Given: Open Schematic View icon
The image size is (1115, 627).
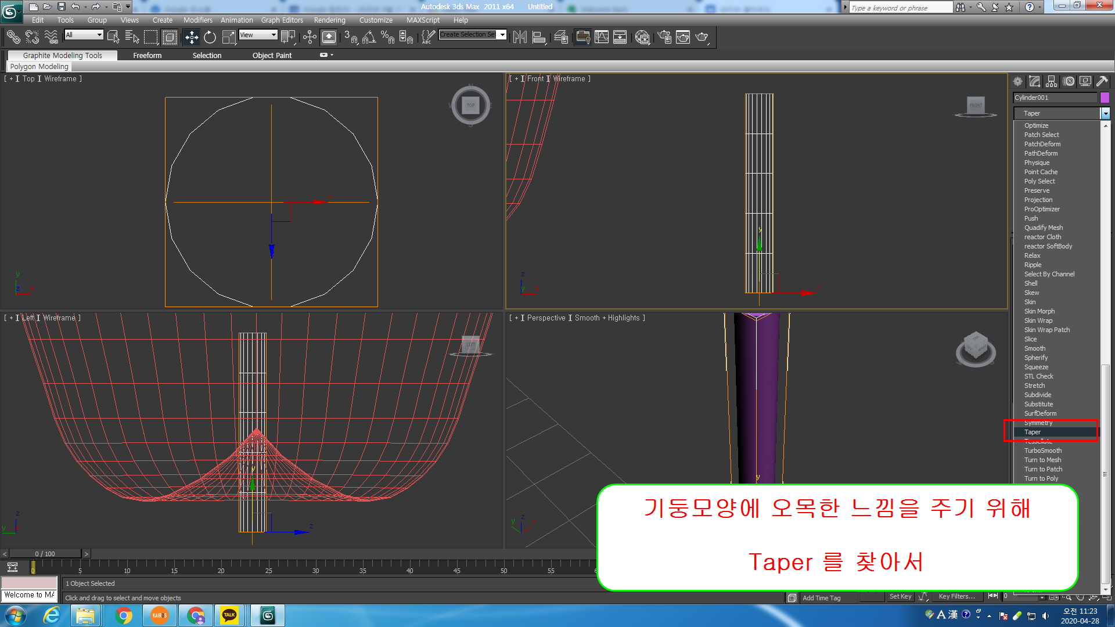Looking at the screenshot, I should [620, 37].
